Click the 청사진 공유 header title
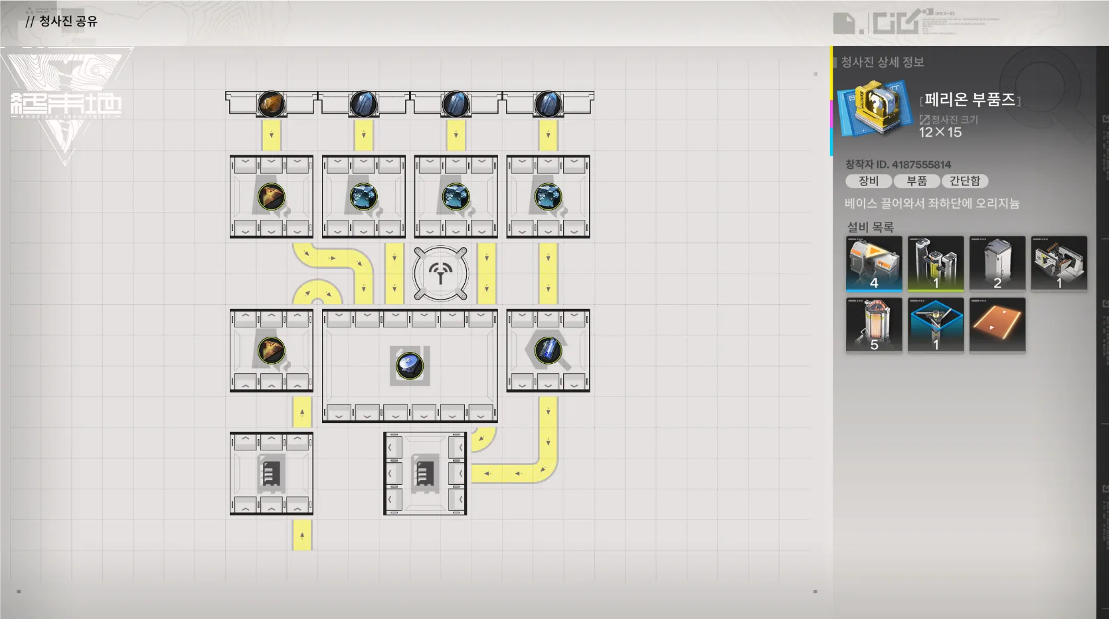This screenshot has height=619, width=1109. pyautogui.click(x=68, y=21)
